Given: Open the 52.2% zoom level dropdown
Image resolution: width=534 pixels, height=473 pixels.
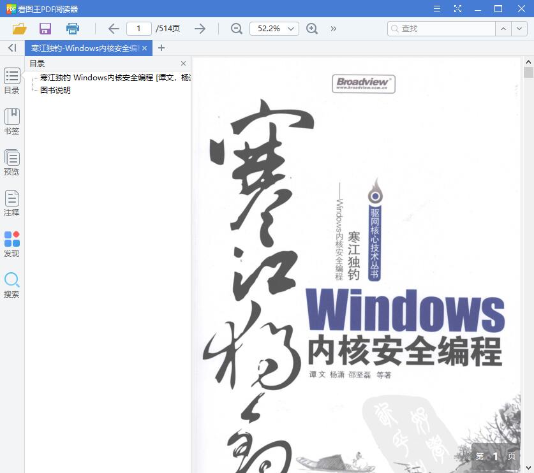Looking at the screenshot, I should pos(274,29).
